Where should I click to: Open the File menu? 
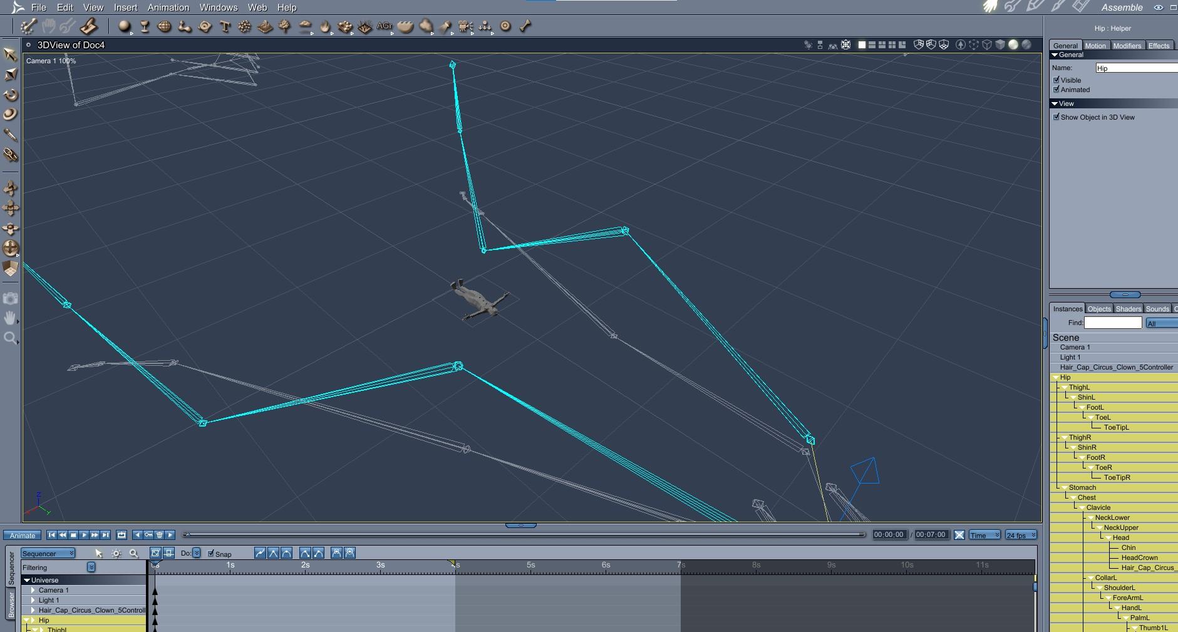(39, 8)
